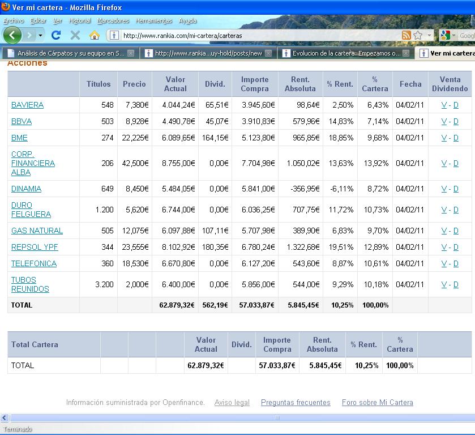Open the Herramientas menu
This screenshot has width=475, height=435.
[x=153, y=20]
